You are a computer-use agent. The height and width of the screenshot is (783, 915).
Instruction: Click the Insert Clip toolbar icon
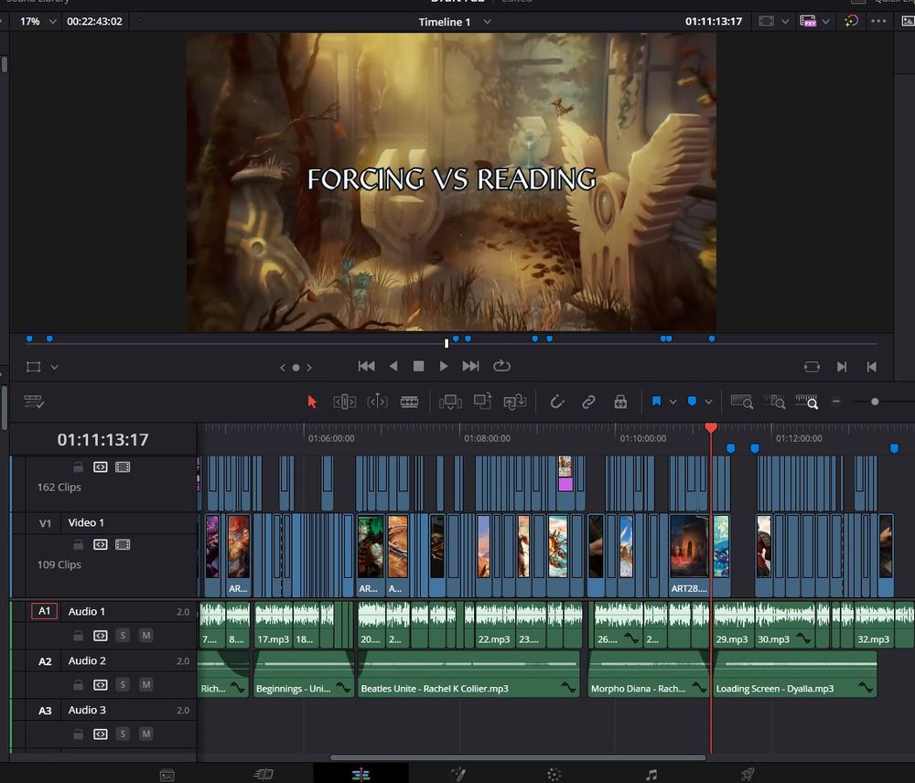(x=450, y=402)
